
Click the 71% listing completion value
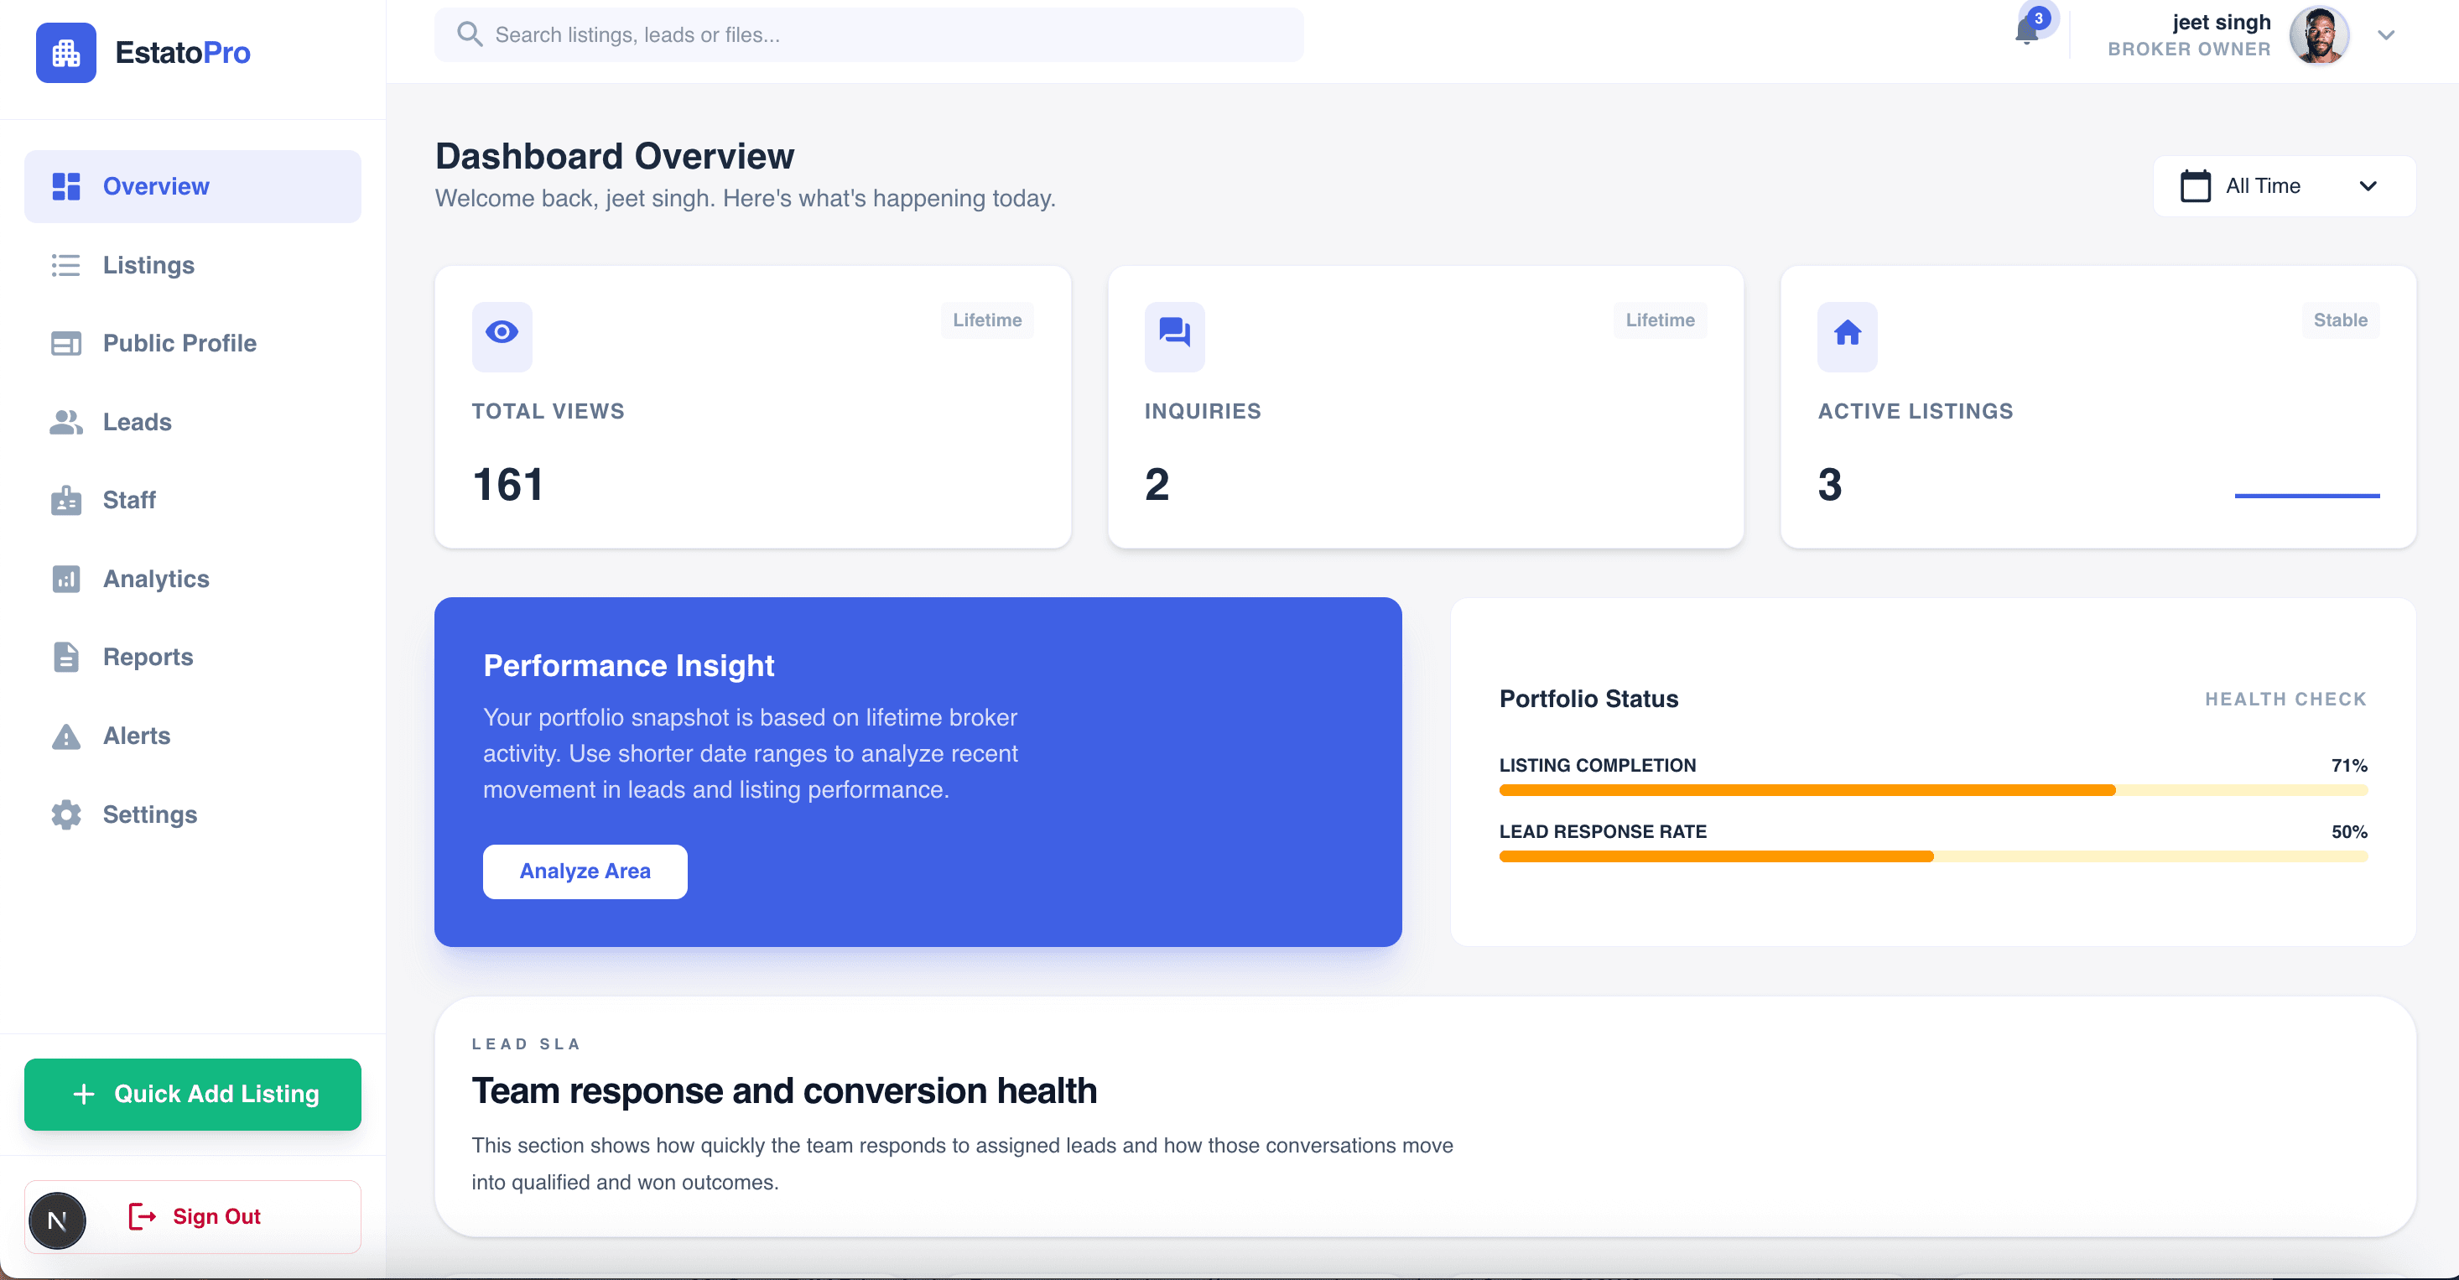pos(2349,766)
